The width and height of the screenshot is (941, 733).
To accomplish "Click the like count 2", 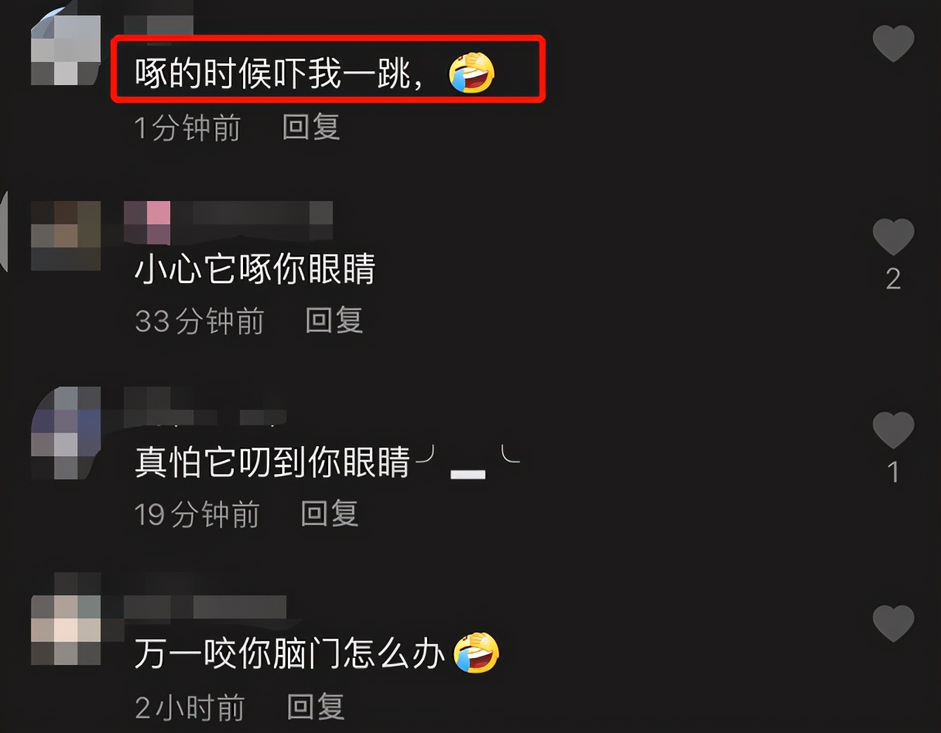I will [x=893, y=279].
